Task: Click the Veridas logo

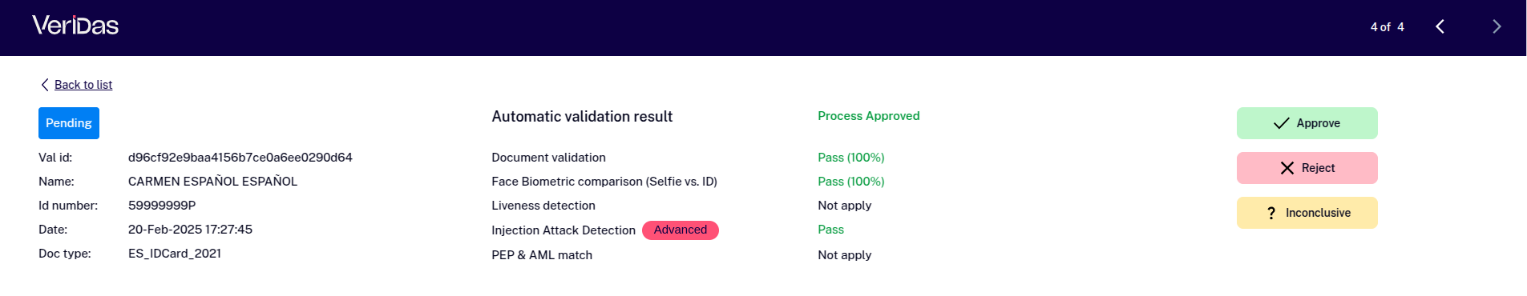Action: click(x=75, y=26)
